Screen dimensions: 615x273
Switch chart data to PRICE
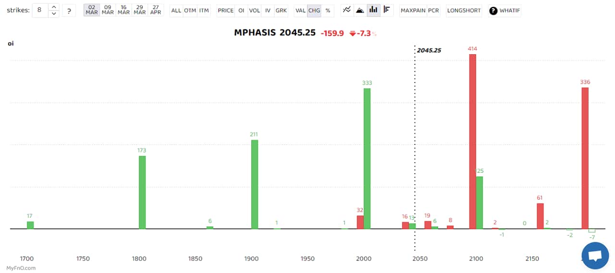click(x=226, y=10)
